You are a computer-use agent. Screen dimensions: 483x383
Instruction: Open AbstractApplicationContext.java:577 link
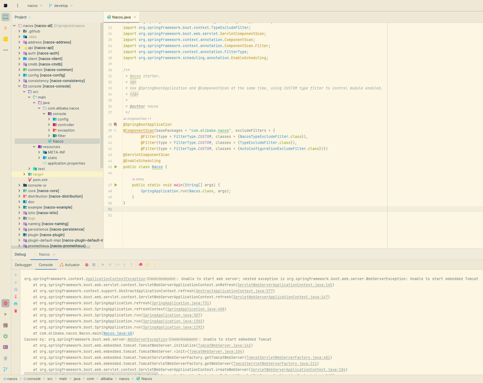(x=234, y=291)
